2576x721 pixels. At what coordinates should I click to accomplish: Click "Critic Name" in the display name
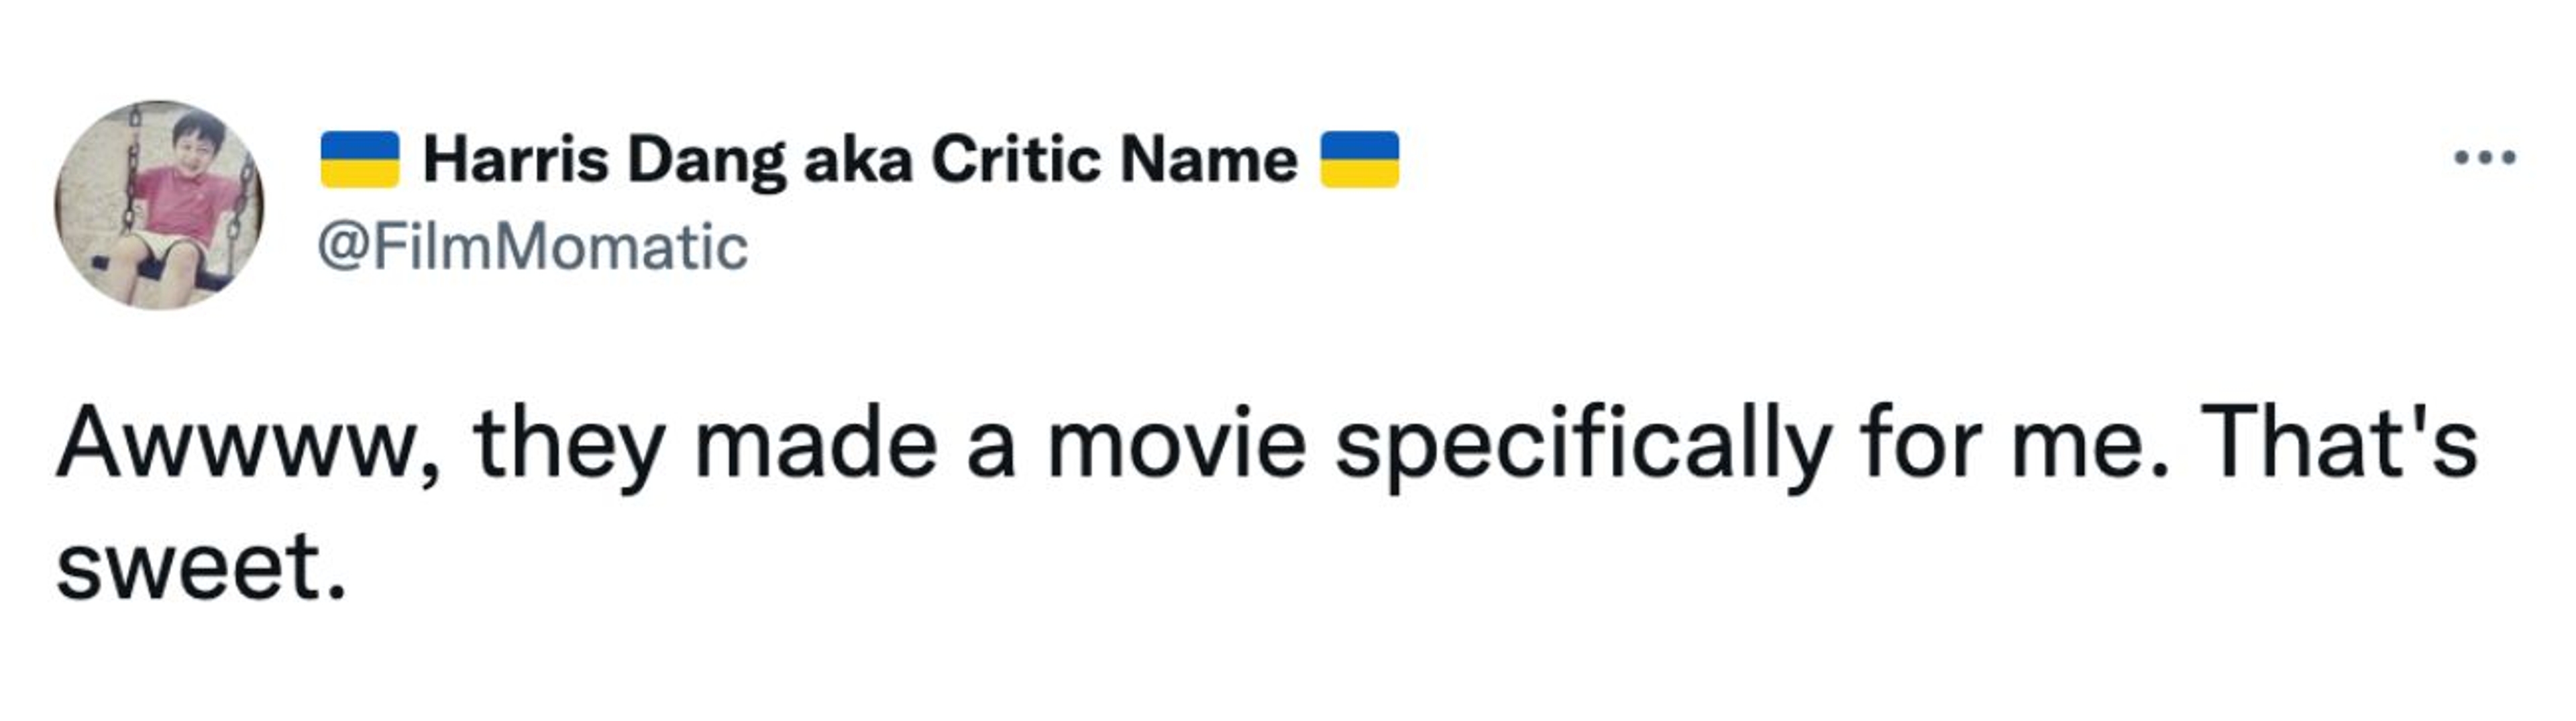(x=1114, y=160)
